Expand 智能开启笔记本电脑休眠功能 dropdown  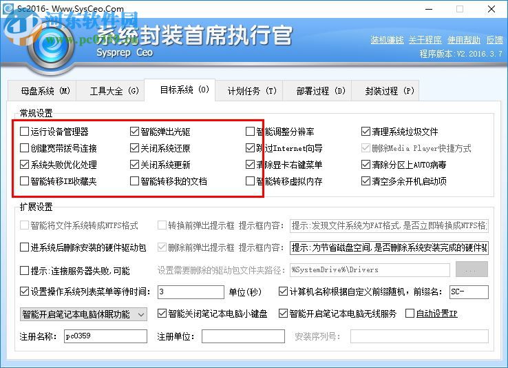click(83, 314)
